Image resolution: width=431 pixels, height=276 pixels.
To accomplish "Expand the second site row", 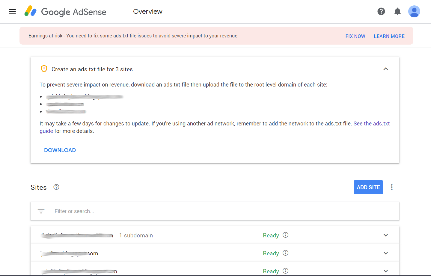I will (386, 253).
